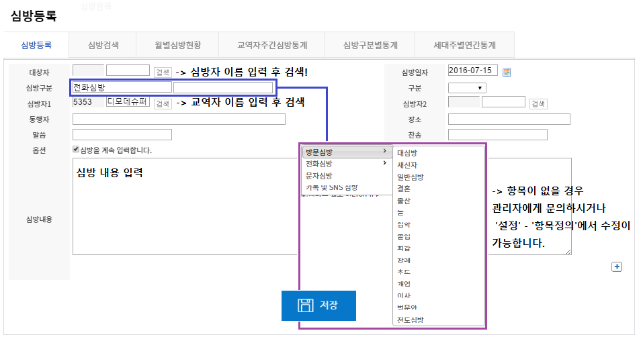Click the 저장 save button
This screenshot has height=339, width=641.
(318, 305)
